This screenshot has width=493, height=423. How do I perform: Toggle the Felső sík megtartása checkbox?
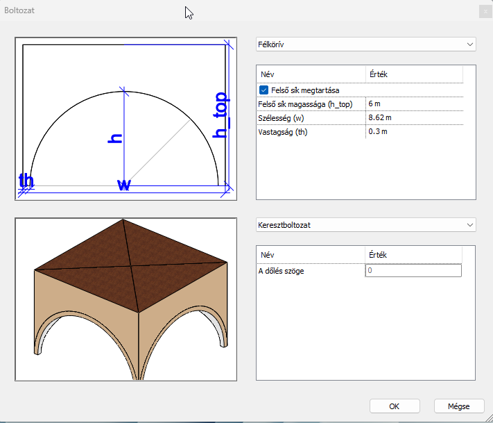click(264, 90)
